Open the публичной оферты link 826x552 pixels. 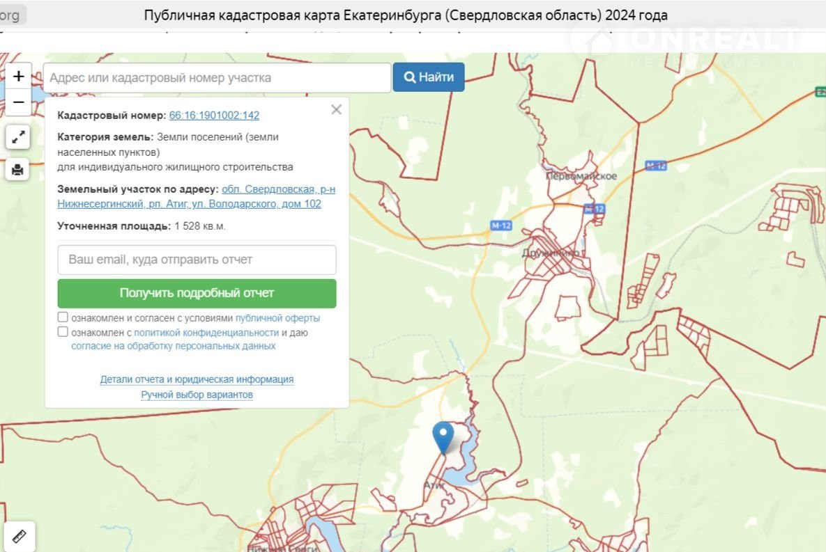pos(277,318)
